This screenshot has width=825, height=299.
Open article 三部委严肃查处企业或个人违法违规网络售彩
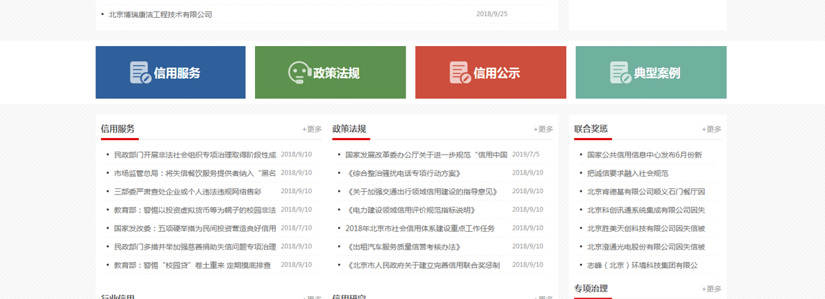(x=188, y=191)
